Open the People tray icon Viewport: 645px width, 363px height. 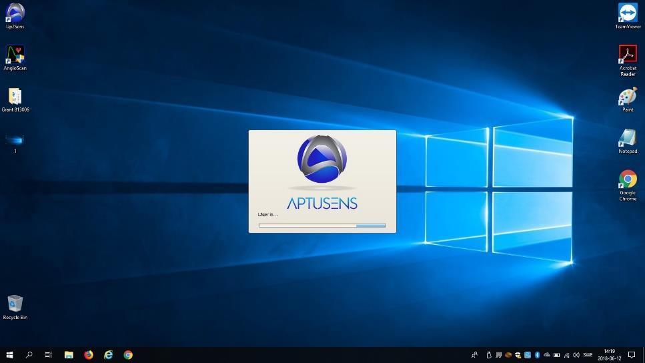[474, 355]
